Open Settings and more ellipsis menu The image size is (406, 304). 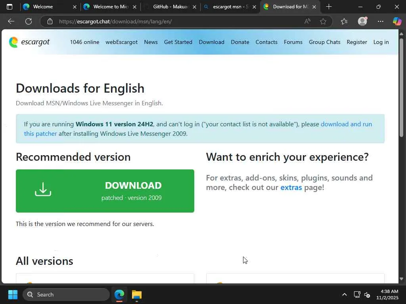(x=380, y=21)
